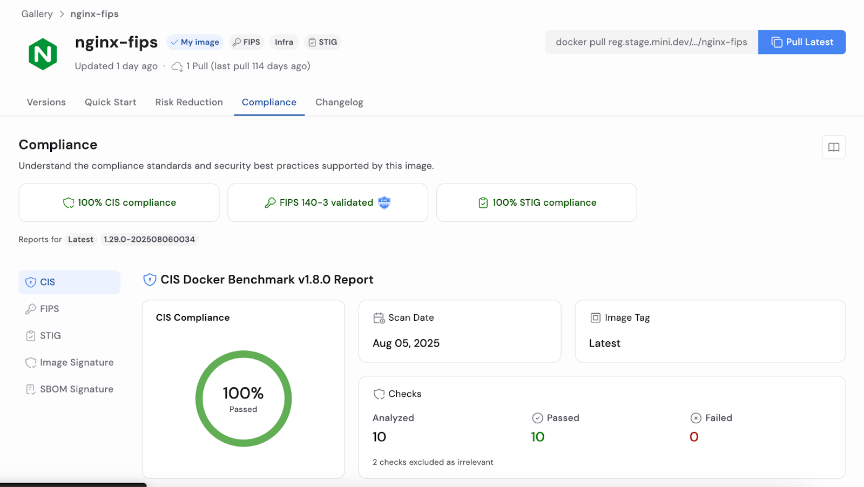The height and width of the screenshot is (487, 864).
Task: Open SBOM Signature in the sidebar
Action: tap(70, 389)
